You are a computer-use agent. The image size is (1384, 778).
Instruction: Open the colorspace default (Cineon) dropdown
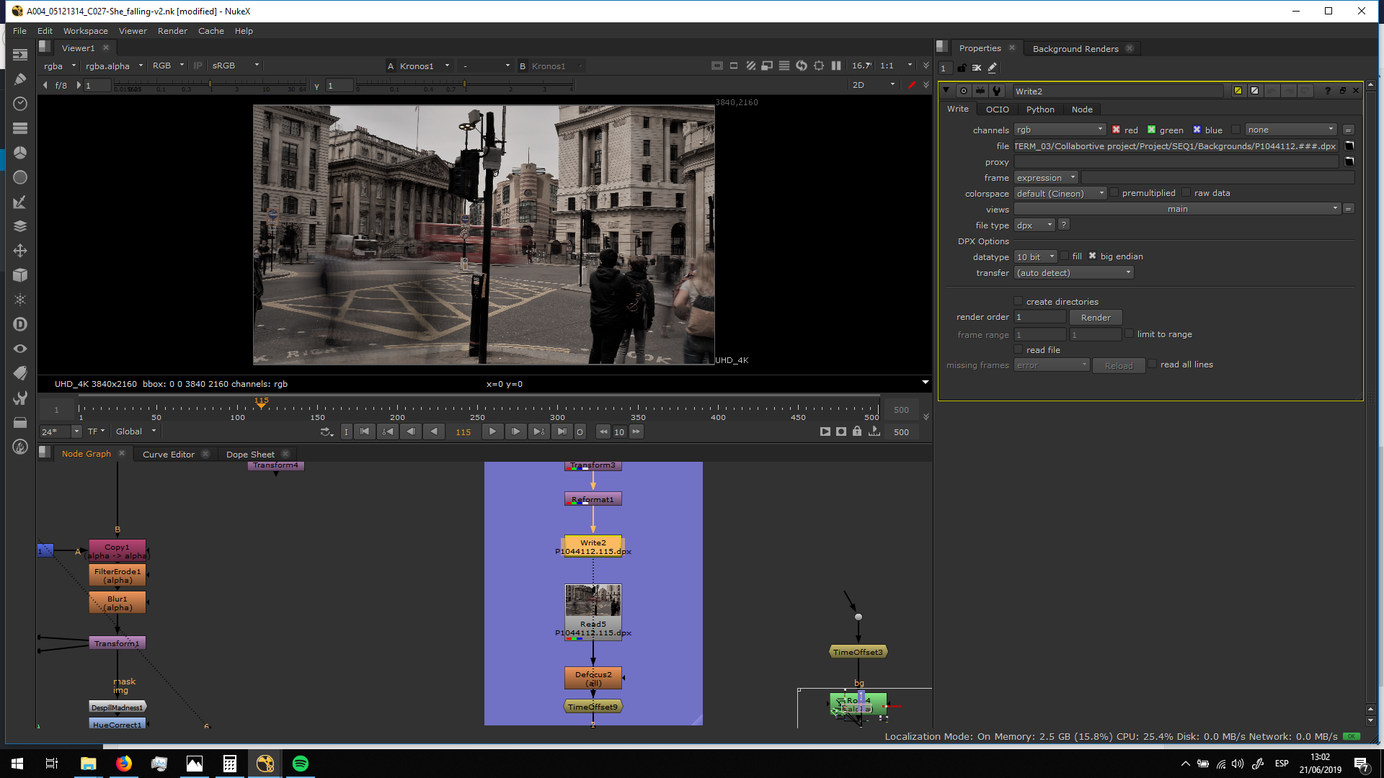tap(1060, 194)
